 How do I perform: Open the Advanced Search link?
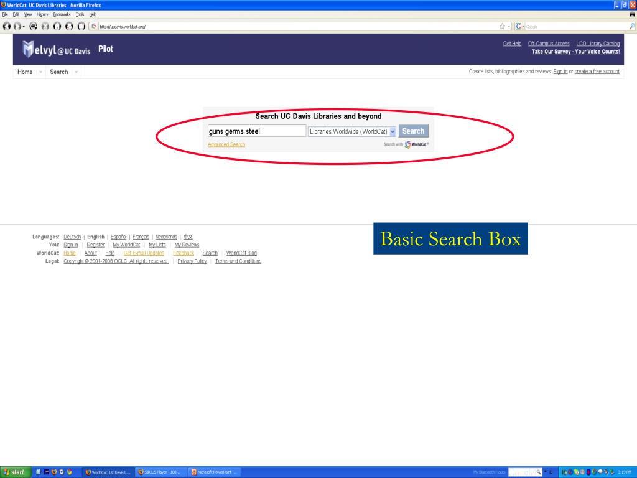226,144
